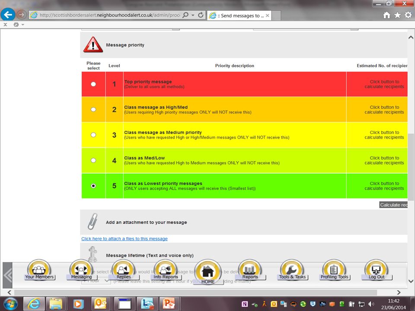415x311 pixels.
Task: Open Windows Media Player in taskbar
Action: [x=78, y=304]
